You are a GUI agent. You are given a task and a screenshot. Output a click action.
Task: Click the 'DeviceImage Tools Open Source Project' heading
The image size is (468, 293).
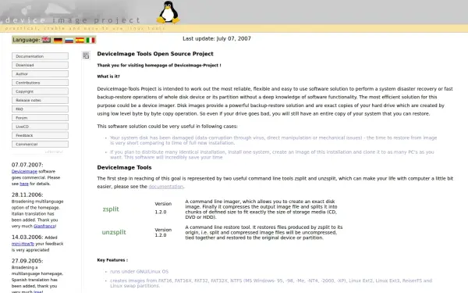pyautogui.click(x=155, y=54)
